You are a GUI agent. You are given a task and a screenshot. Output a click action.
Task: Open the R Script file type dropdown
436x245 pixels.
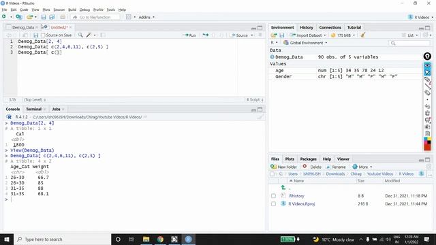pos(255,100)
